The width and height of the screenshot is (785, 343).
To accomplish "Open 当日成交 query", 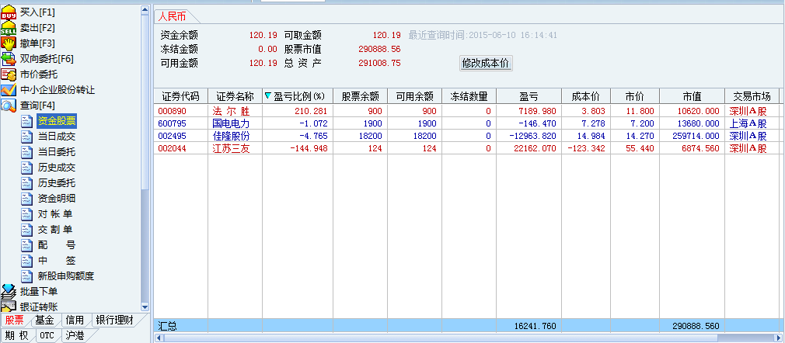I will [57, 137].
